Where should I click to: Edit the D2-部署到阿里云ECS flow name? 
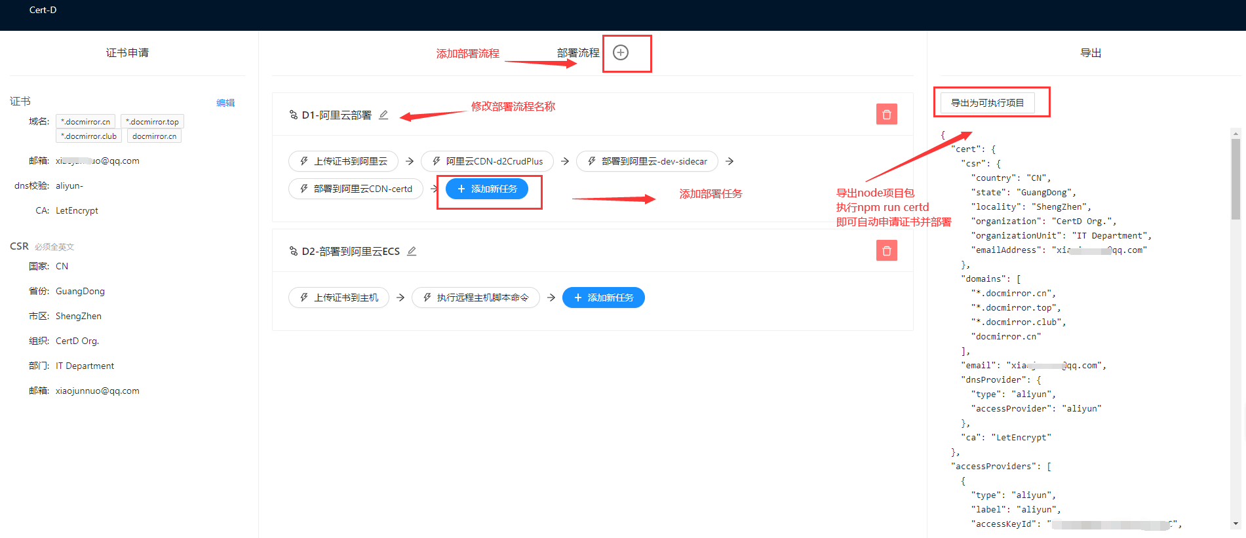tap(412, 251)
